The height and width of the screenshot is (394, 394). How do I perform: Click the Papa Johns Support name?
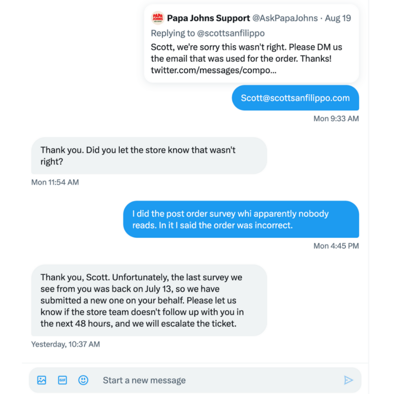(208, 18)
